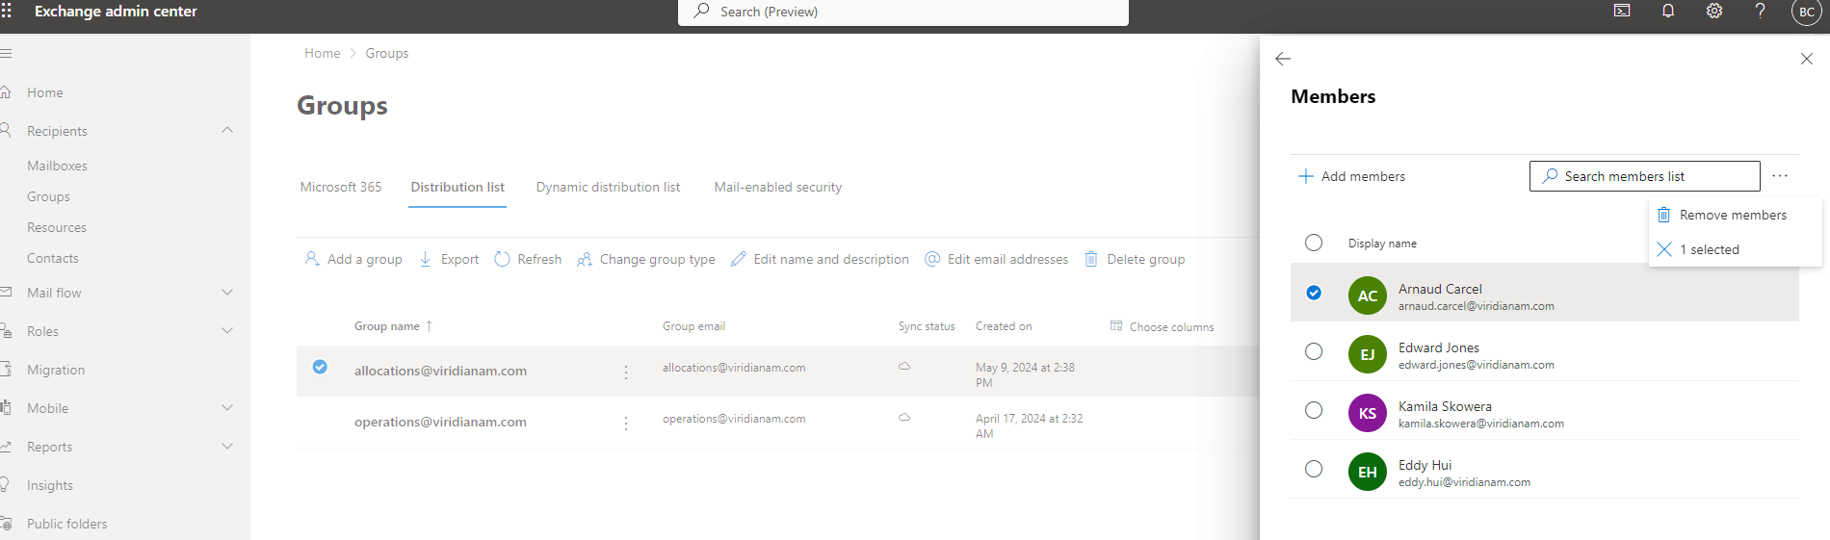Sort by Group name column arrow
This screenshot has height=540, width=1830.
click(429, 326)
